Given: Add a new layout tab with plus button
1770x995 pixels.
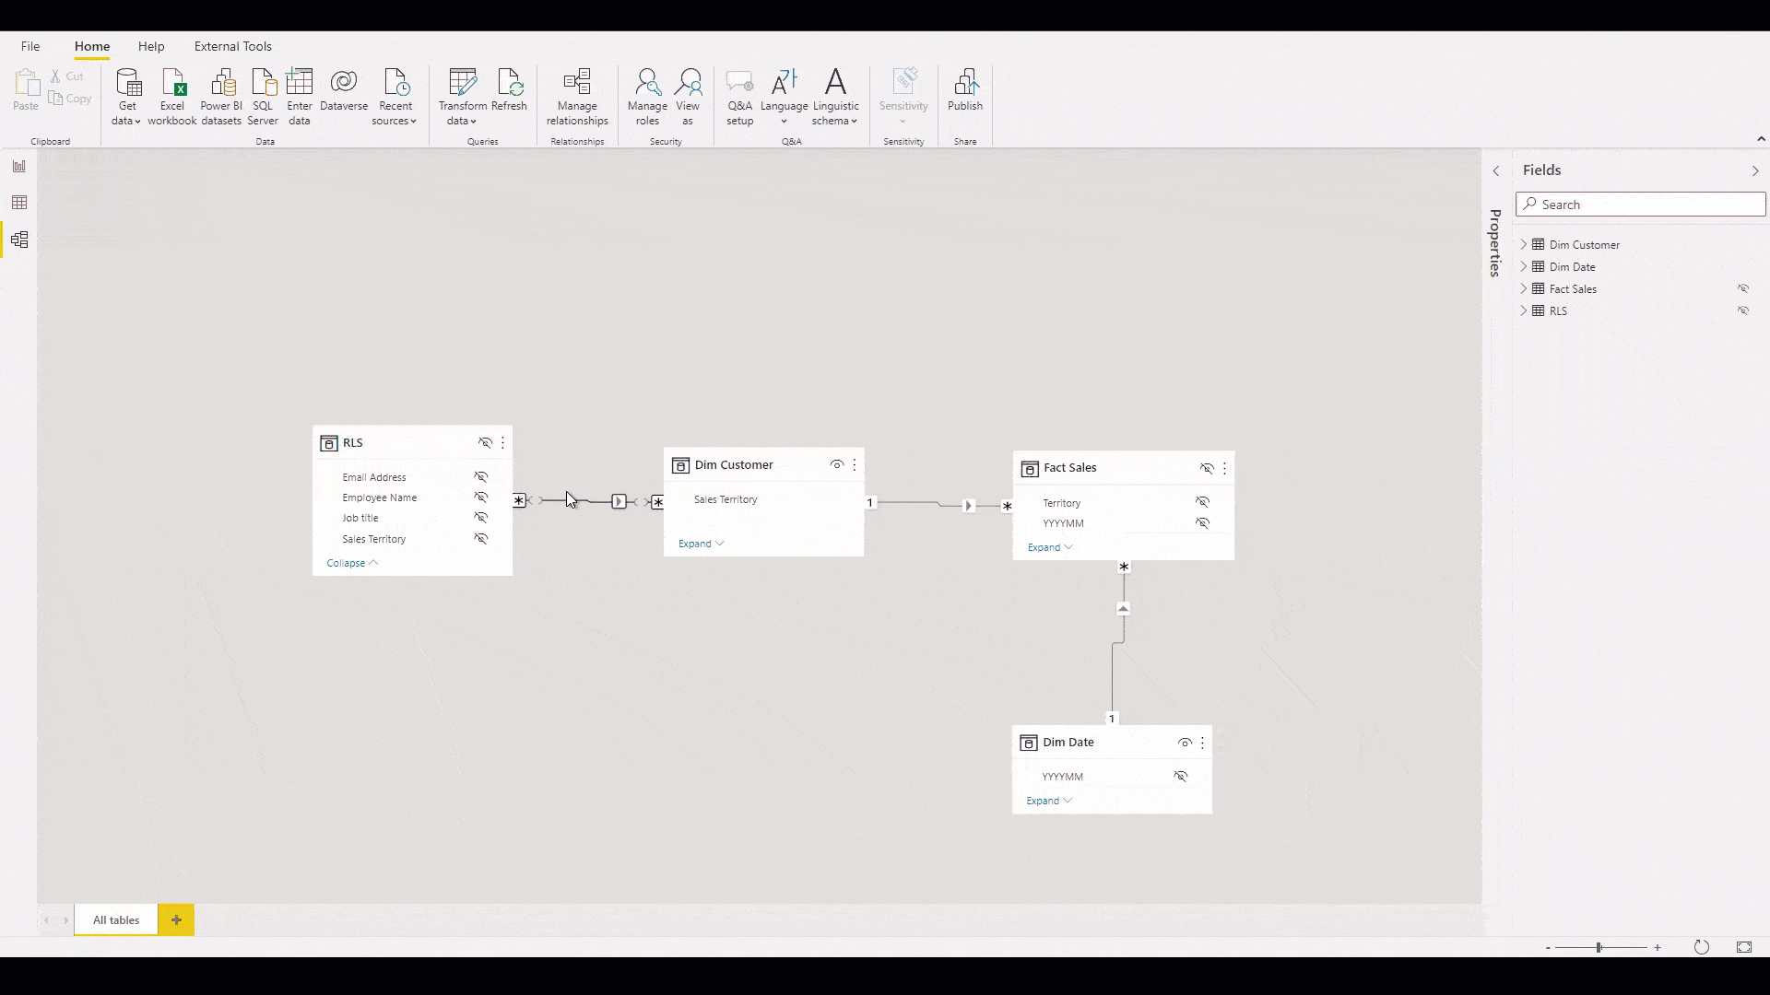Looking at the screenshot, I should pyautogui.click(x=176, y=919).
